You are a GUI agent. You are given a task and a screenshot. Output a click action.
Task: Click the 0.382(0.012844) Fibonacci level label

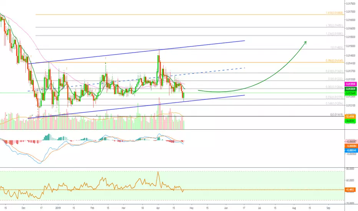(x=335, y=87)
